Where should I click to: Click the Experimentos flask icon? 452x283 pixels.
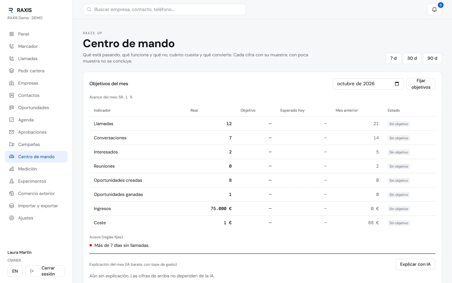[12, 181]
